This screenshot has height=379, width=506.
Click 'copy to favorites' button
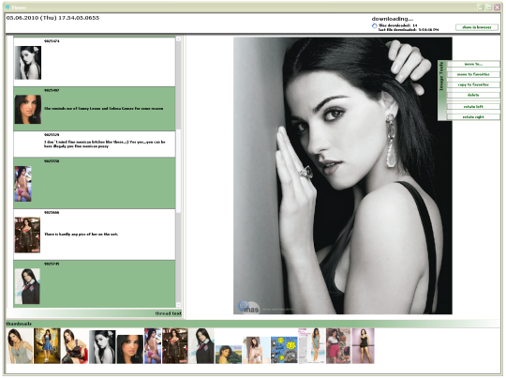[473, 84]
